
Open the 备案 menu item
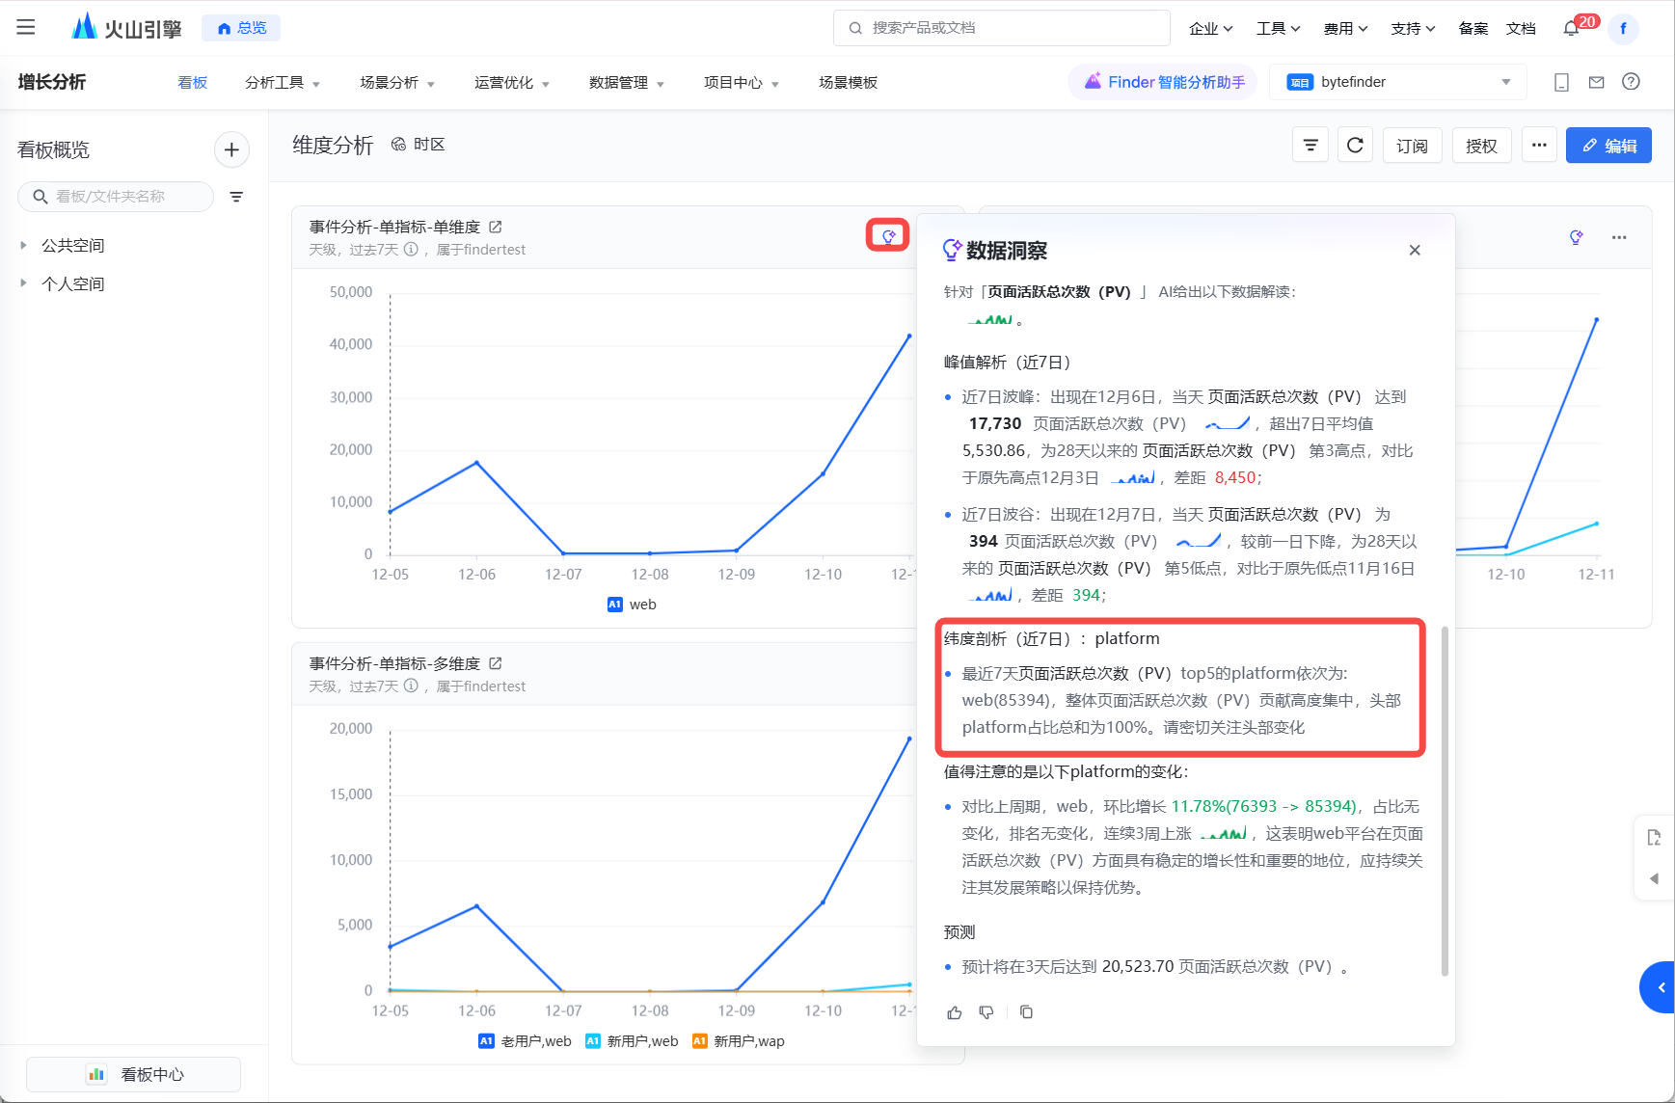coord(1473,29)
